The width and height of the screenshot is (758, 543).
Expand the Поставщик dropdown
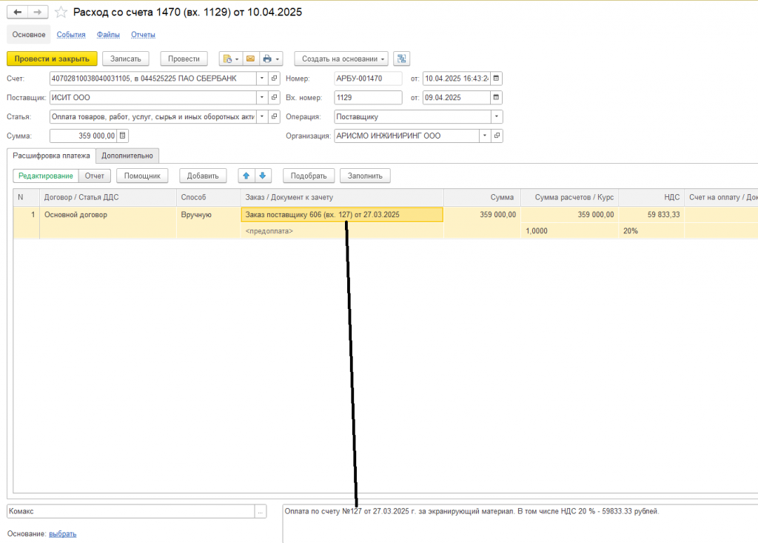(x=262, y=97)
